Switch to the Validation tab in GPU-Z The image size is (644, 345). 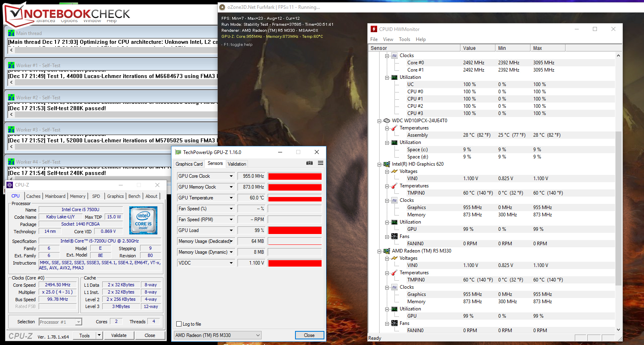click(x=237, y=164)
